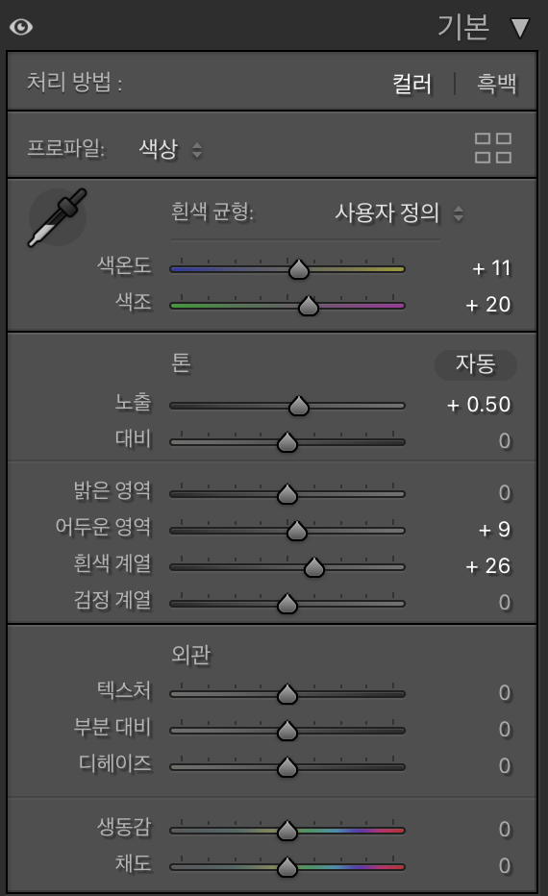Select the 컬러 processing method
The width and height of the screenshot is (548, 896).
pos(412,84)
